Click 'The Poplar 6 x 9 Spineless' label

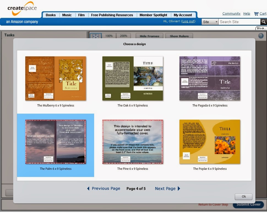click(x=210, y=169)
